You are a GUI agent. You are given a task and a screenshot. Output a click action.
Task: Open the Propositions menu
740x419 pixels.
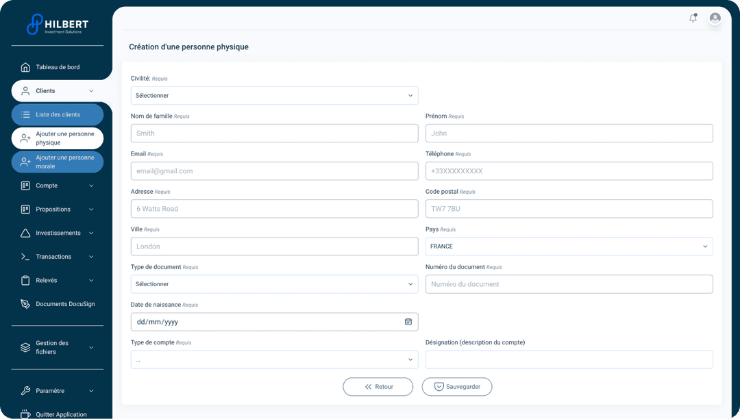53,209
